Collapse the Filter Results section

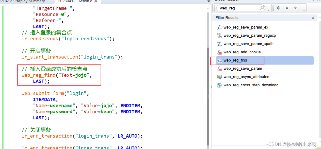(313, 18)
